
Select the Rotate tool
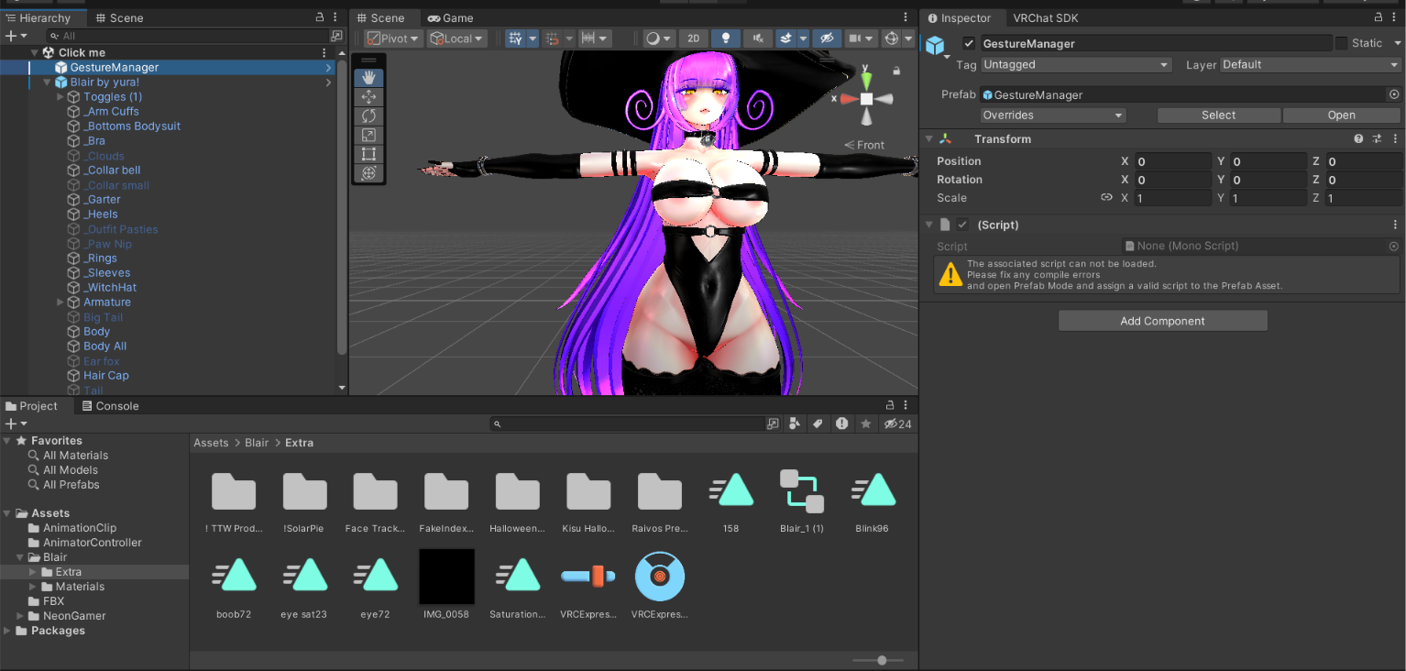[368, 116]
